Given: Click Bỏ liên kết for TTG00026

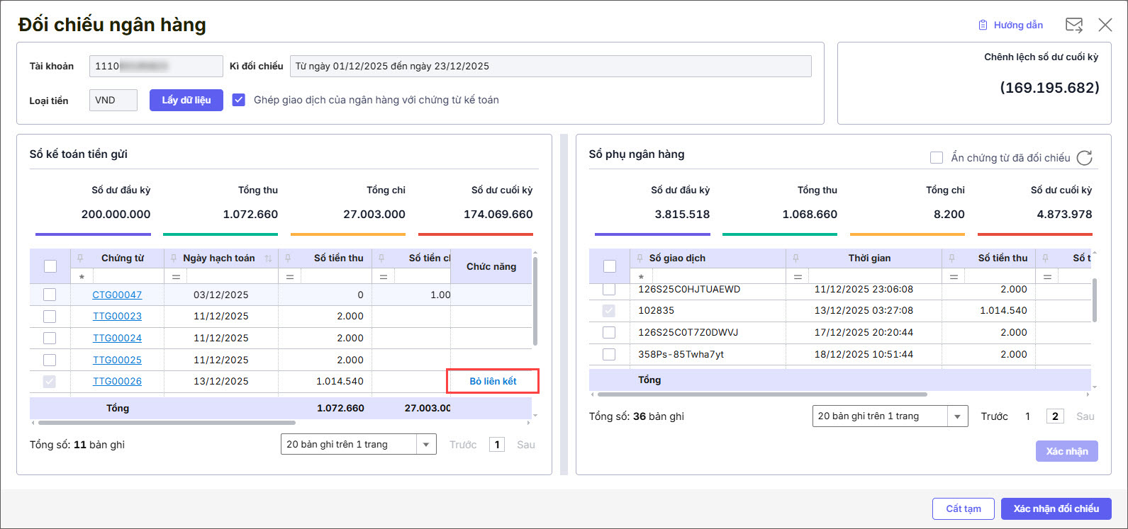Looking at the screenshot, I should [x=493, y=381].
